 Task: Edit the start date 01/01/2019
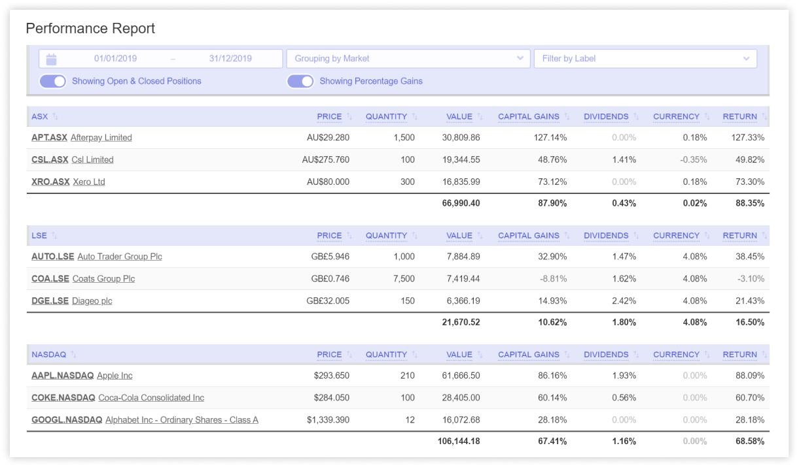click(x=116, y=59)
